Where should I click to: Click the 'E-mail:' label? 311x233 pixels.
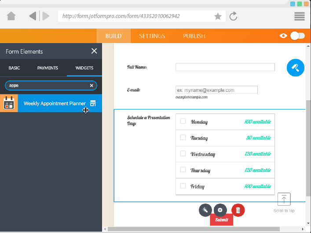[x=133, y=90]
